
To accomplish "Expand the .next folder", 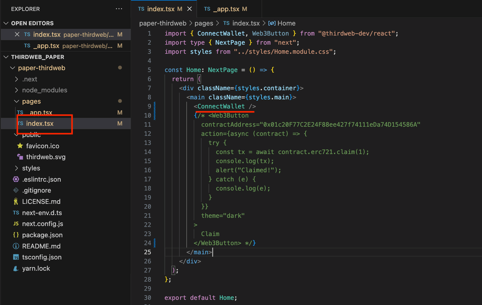I will pyautogui.click(x=16, y=79).
